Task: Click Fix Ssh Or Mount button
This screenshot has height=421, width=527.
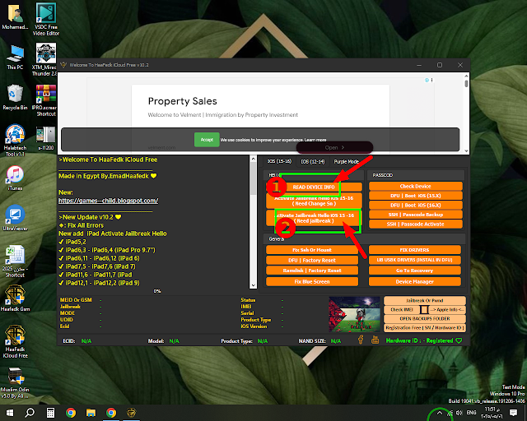Action: [x=312, y=250]
